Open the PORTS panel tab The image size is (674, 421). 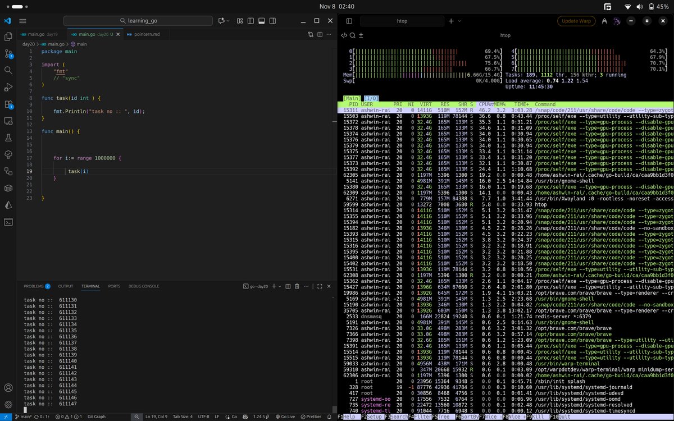(114, 286)
